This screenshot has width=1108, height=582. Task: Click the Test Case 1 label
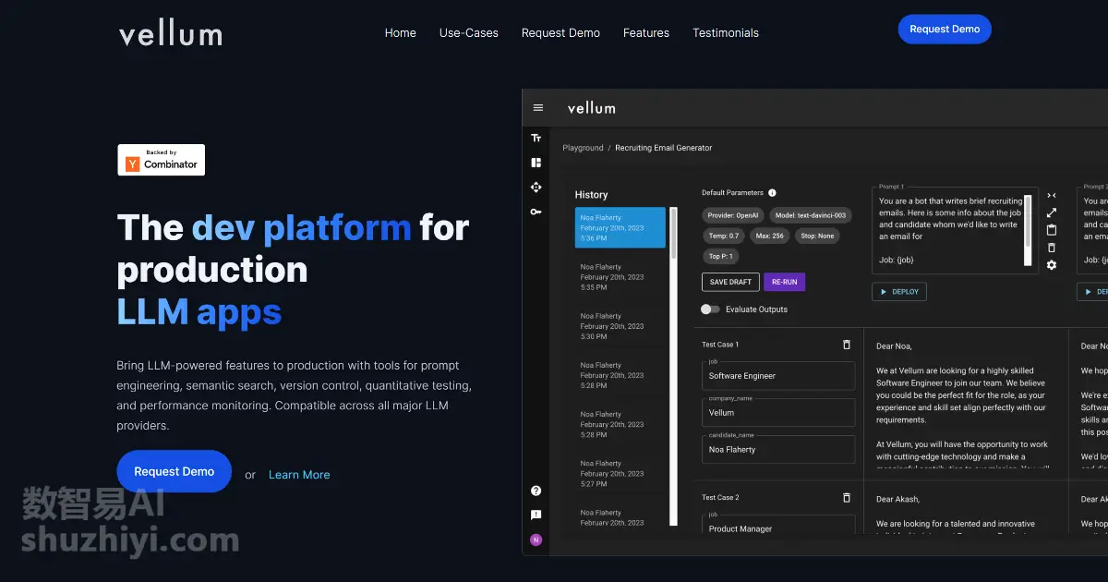click(x=720, y=345)
